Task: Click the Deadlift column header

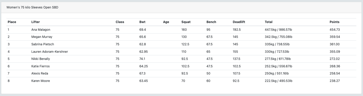Action: point(239,22)
